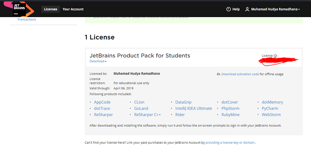This screenshot has height=148, width=311.
Task: Open the Your Account tab
Action: (73, 9)
